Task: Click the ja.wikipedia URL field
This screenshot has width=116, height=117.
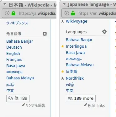Action: 29,13
